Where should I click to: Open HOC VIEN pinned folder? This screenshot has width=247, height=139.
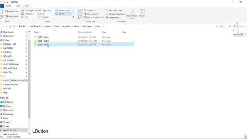click(8, 56)
